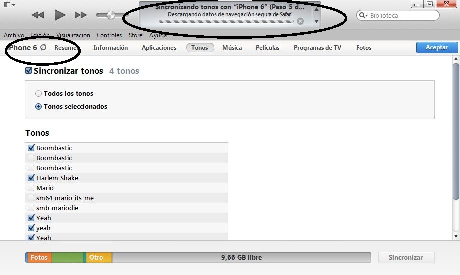
Task: Check the Mario tone checkbox
Action: tap(31, 188)
